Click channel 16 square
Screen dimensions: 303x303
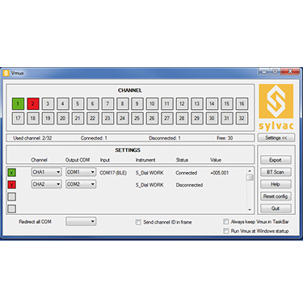242,103
